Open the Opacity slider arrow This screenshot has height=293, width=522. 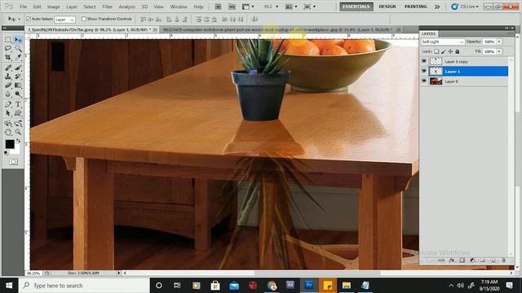[x=499, y=42]
